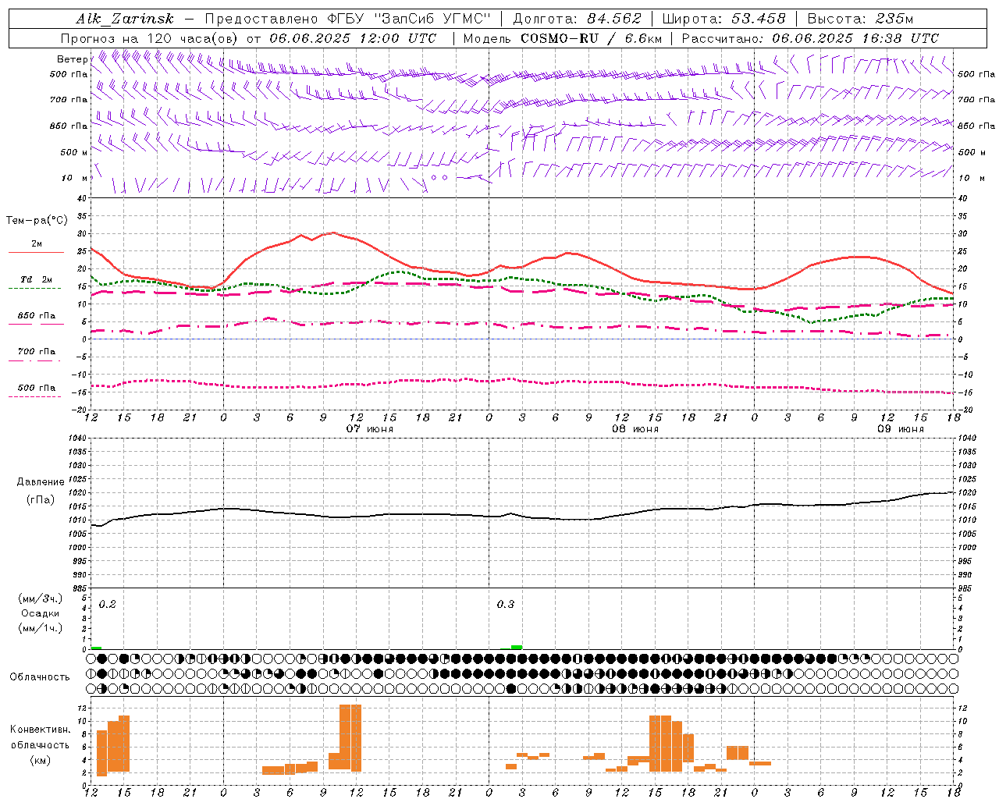The width and height of the screenshot is (999, 799).
Task: Select the date label 07 июня
Action: 370,429
